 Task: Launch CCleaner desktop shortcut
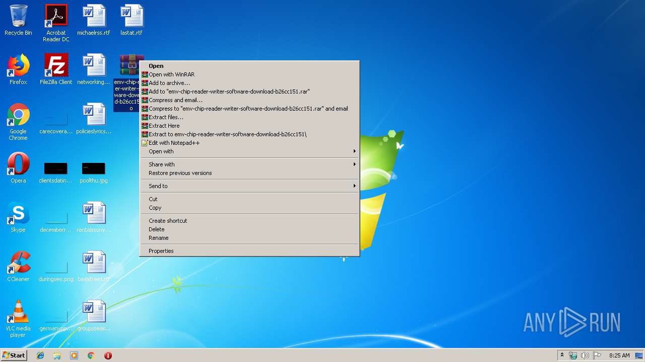(18, 266)
